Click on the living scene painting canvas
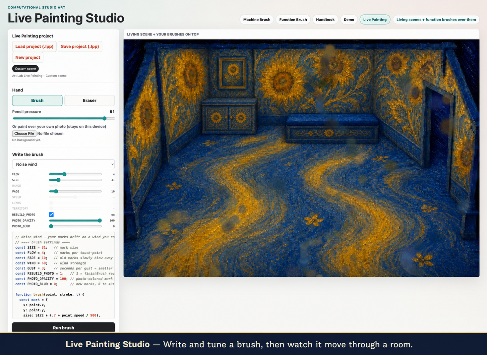 301,158
